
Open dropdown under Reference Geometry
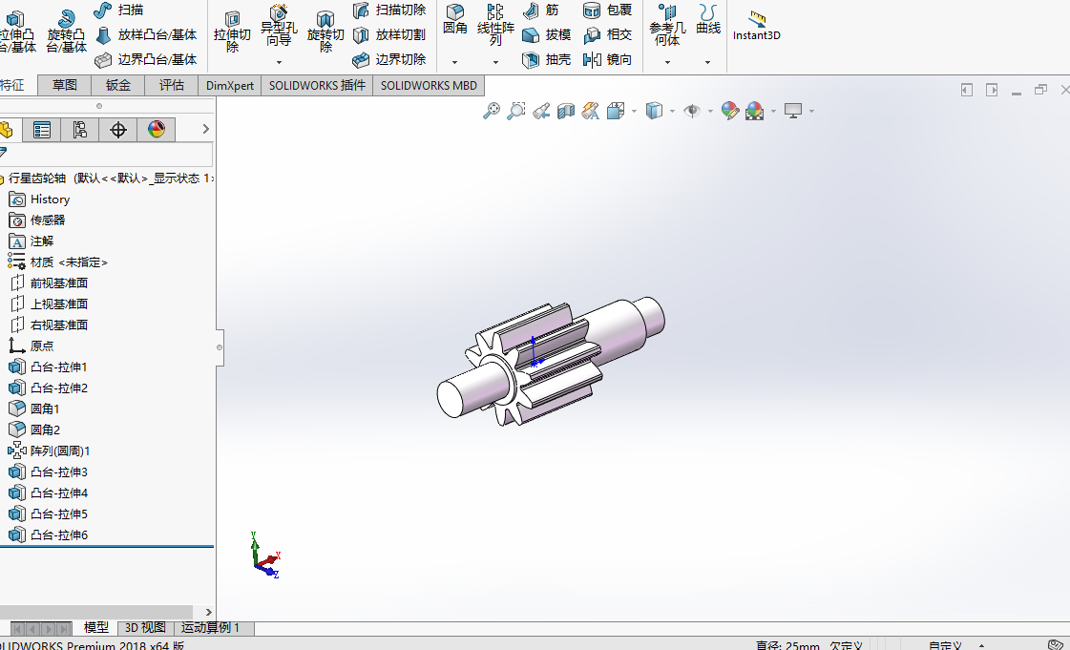666,62
